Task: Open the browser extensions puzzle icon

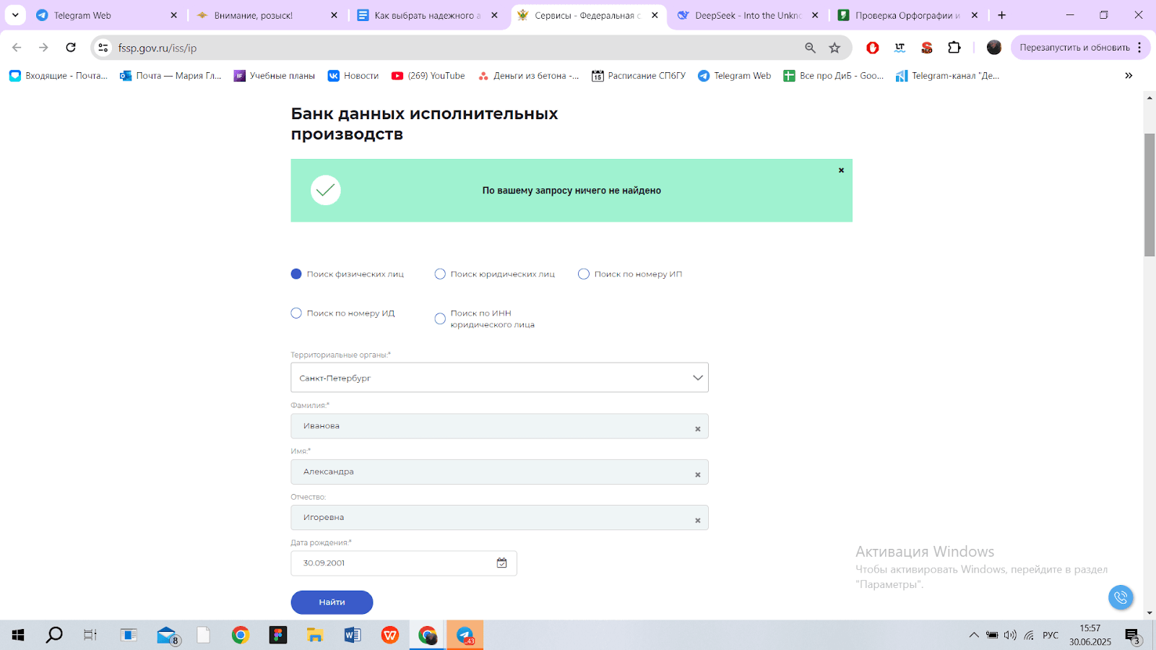Action: tap(954, 48)
